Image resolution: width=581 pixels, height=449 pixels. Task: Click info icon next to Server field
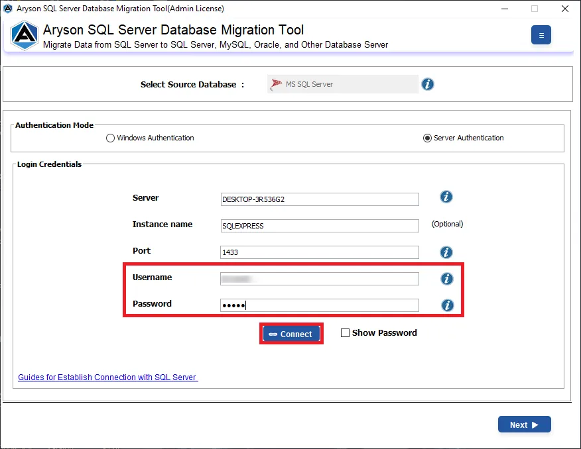(446, 197)
